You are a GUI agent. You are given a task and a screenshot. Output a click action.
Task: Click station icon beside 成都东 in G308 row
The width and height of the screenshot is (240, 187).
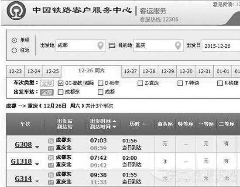(x=51, y=141)
